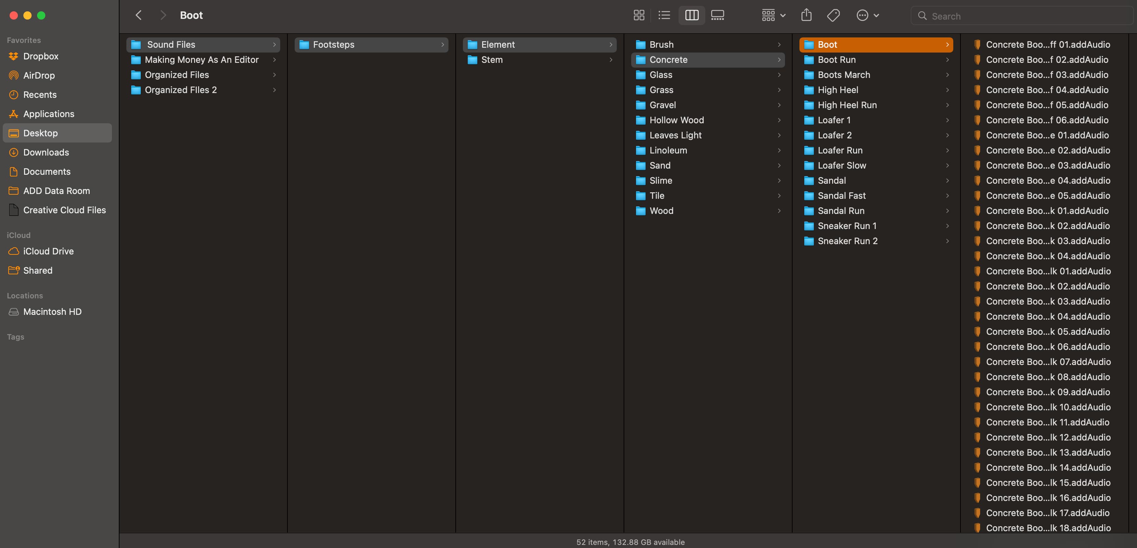Open the Edit Tags icon
Screen dimensions: 1137x548
tap(833, 15)
